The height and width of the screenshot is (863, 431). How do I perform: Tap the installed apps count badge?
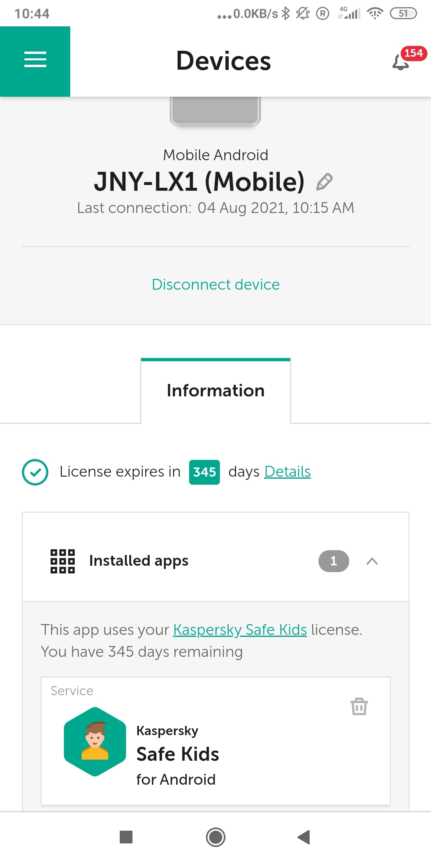pyautogui.click(x=334, y=561)
